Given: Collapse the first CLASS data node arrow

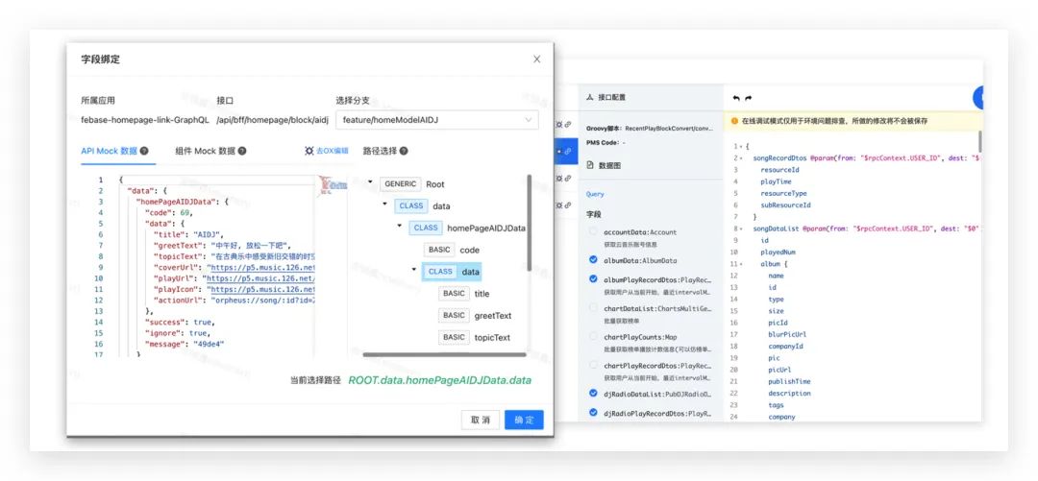Looking at the screenshot, I should [384, 204].
